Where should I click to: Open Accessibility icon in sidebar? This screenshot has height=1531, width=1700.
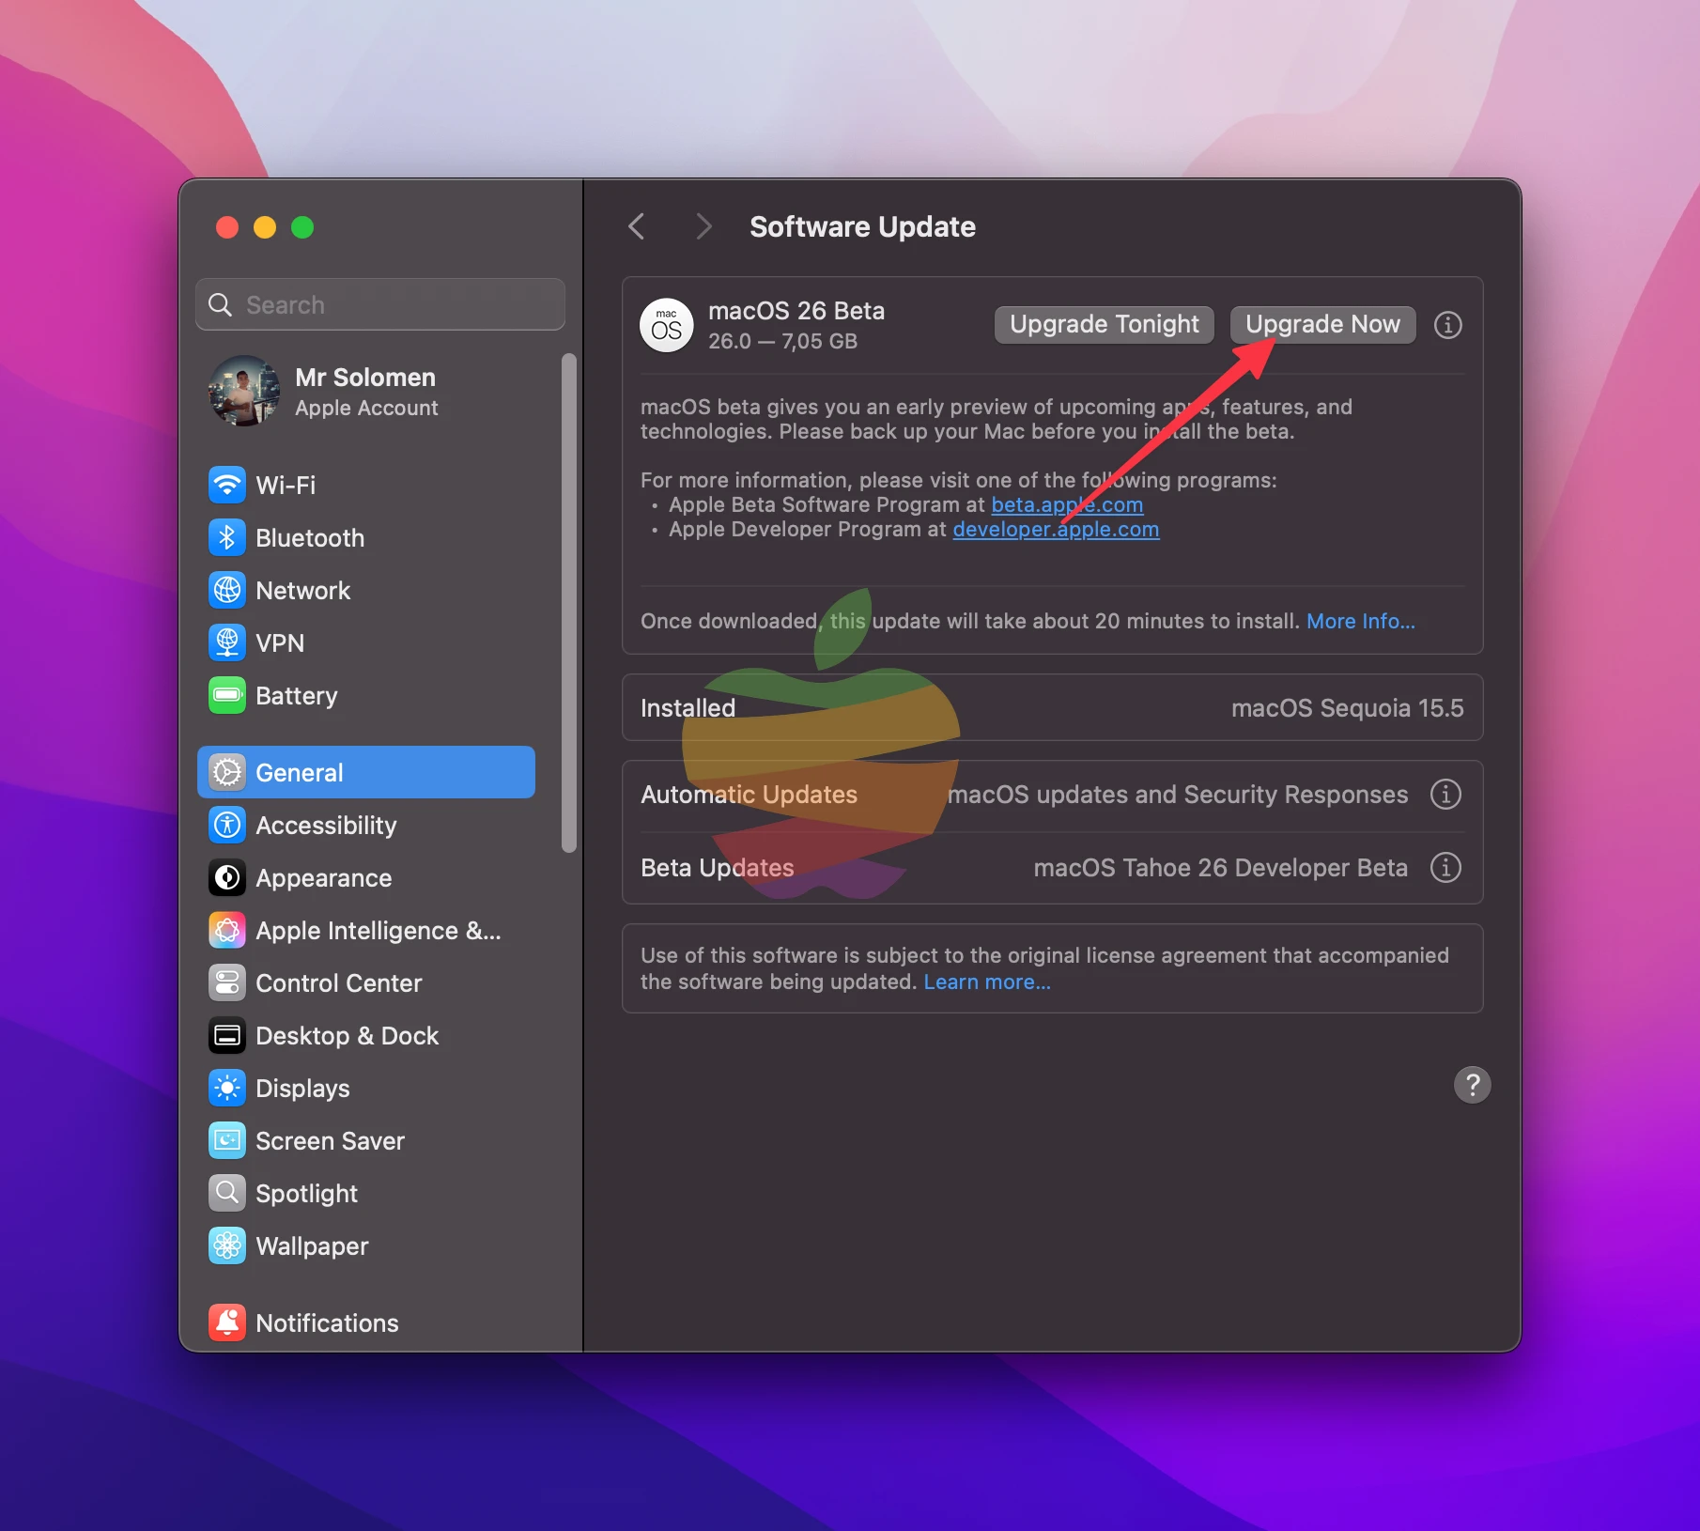[x=227, y=826]
